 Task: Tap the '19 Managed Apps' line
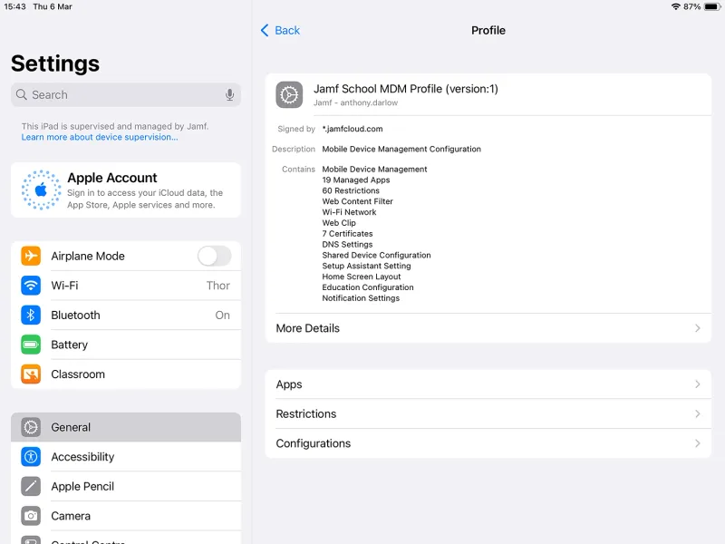pyautogui.click(x=355, y=180)
